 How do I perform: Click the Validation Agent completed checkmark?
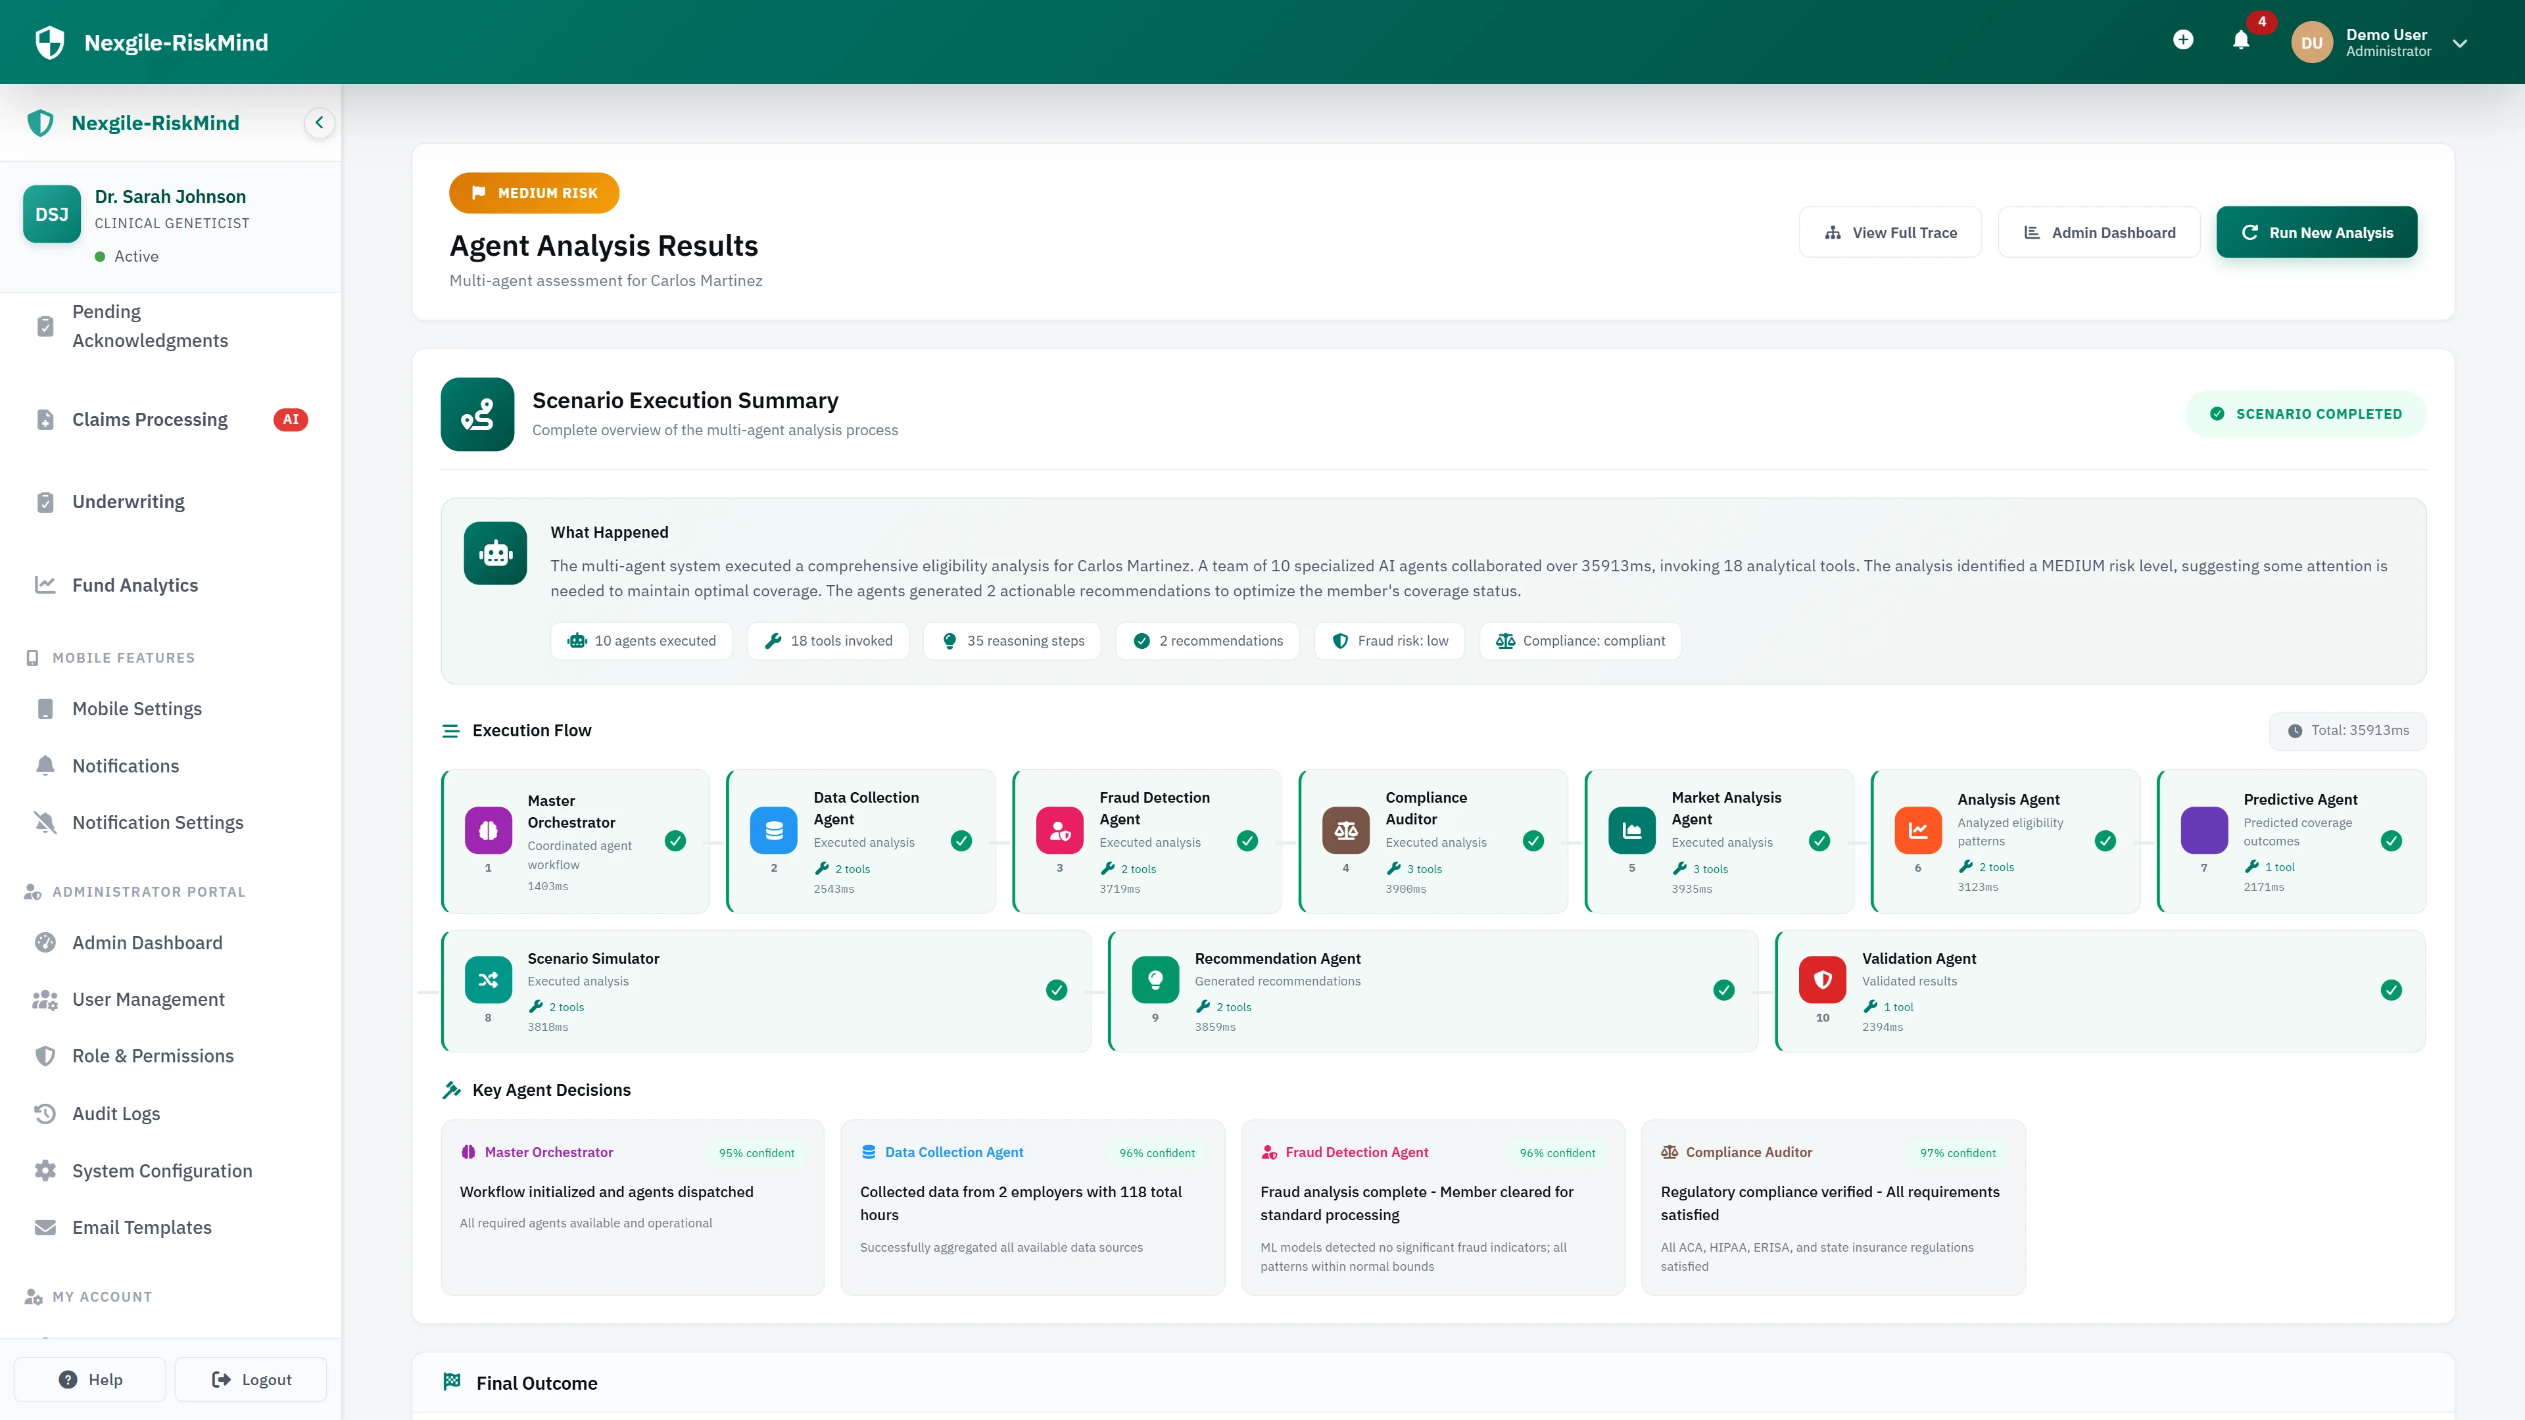tap(2391, 990)
